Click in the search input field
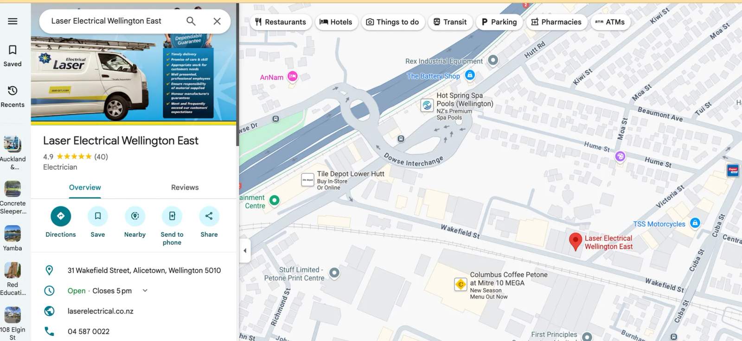Screen dimensions: 742x341 click(x=111, y=21)
